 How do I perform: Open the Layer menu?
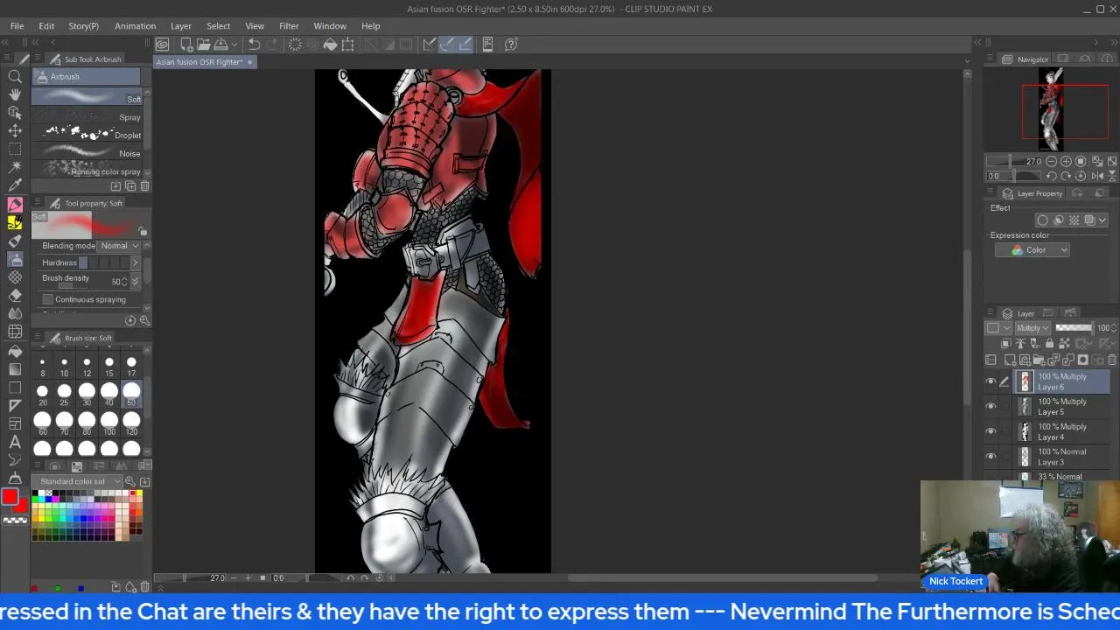pyautogui.click(x=181, y=26)
